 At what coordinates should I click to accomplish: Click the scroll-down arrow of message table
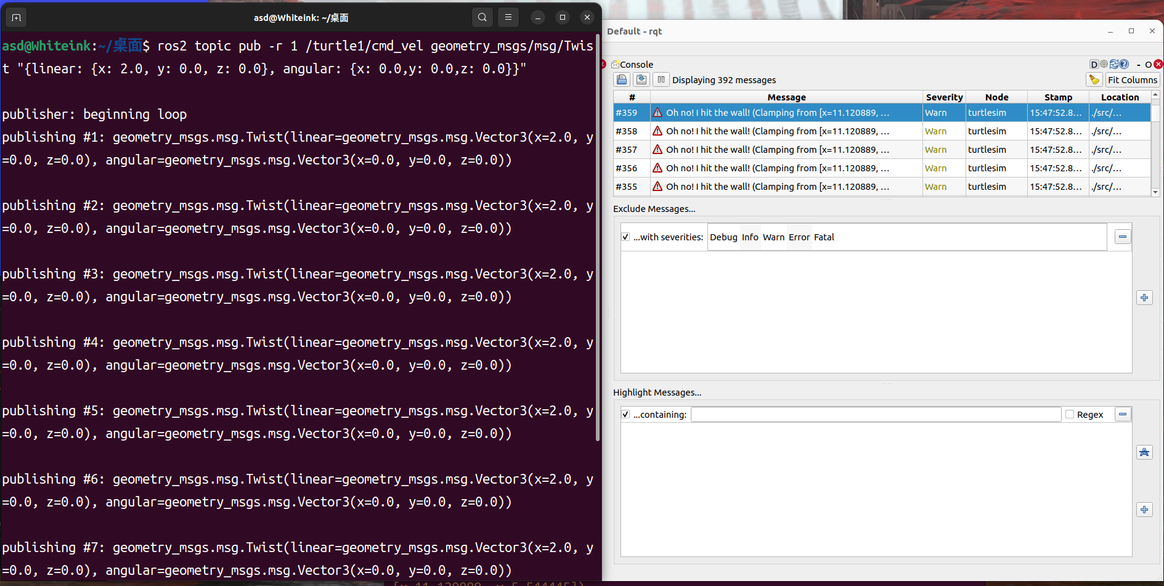pyautogui.click(x=1155, y=192)
